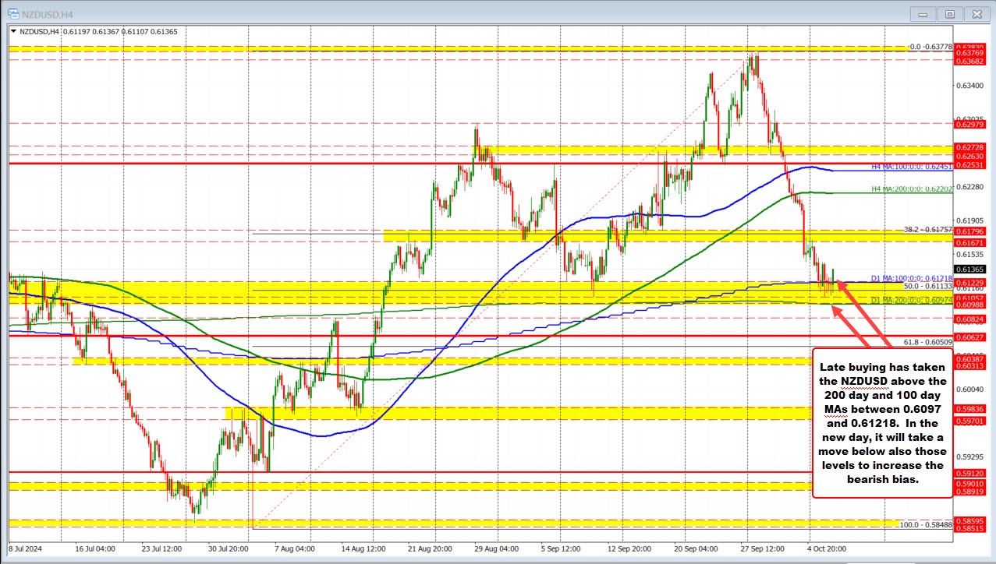The height and width of the screenshot is (564, 996).
Task: Click the red price tag 0.59836
Action: point(969,407)
